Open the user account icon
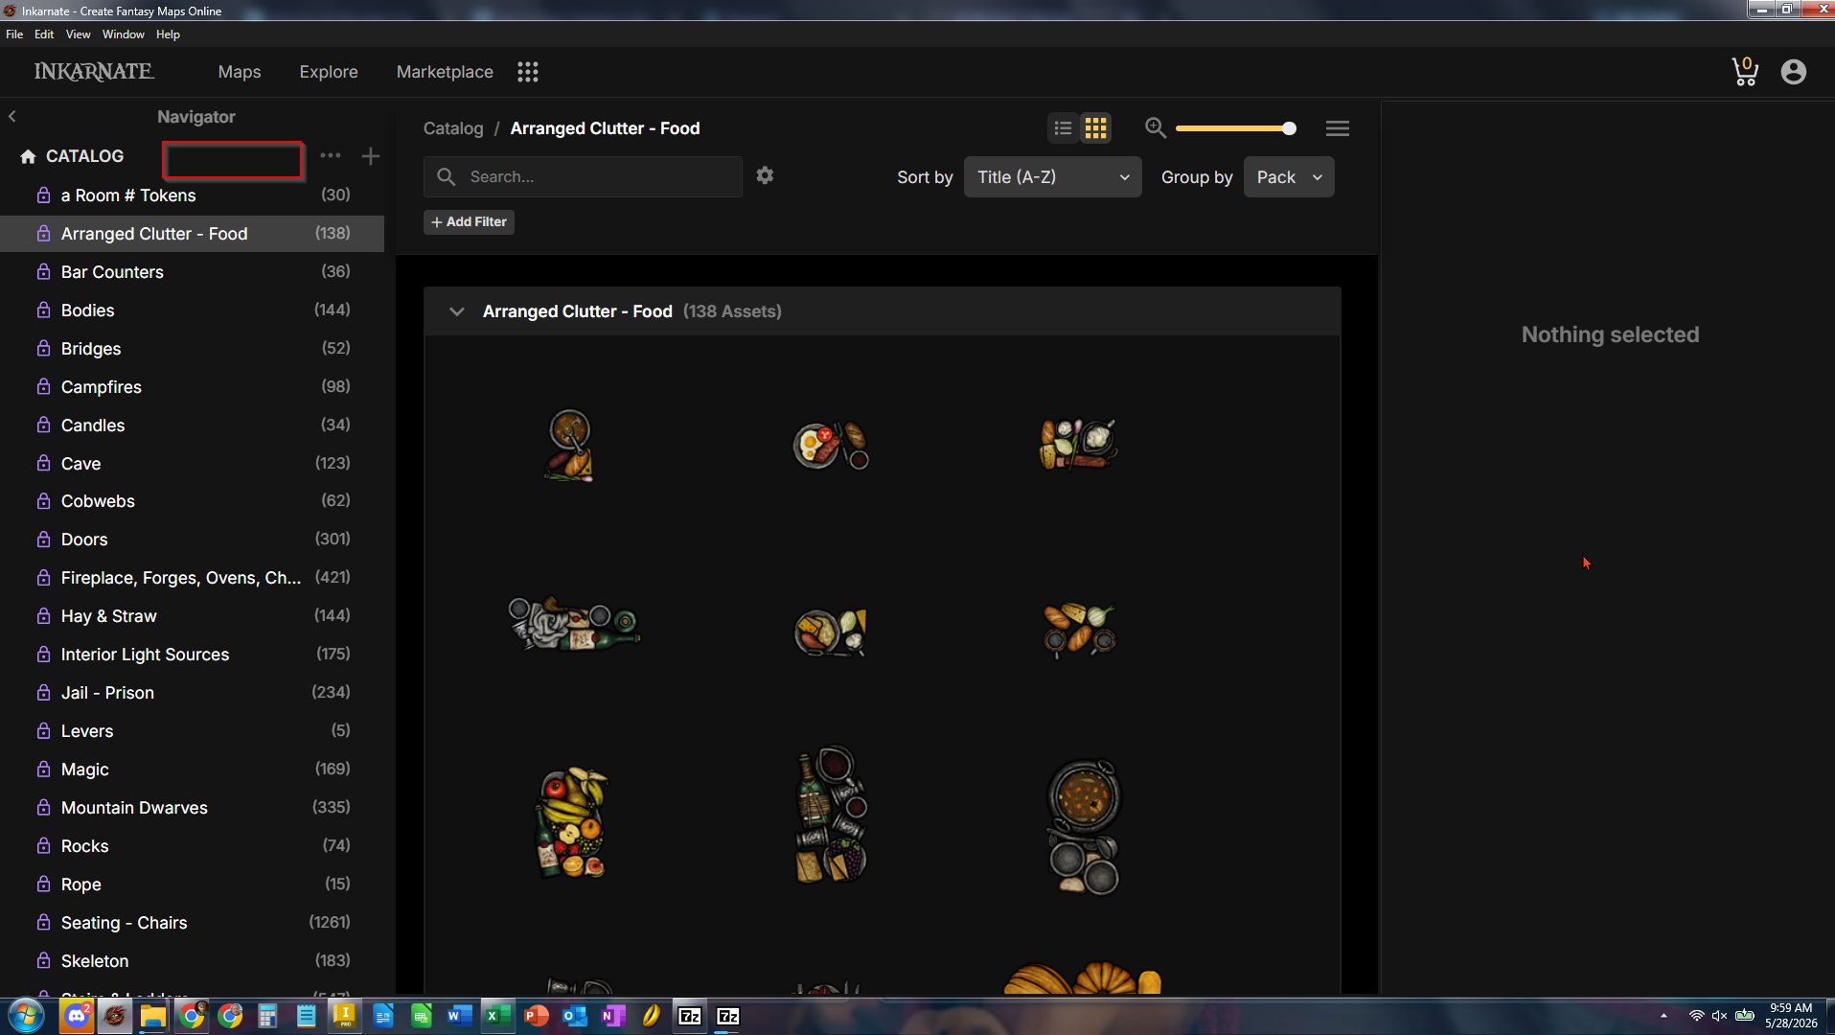This screenshot has width=1835, height=1035. [x=1794, y=72]
